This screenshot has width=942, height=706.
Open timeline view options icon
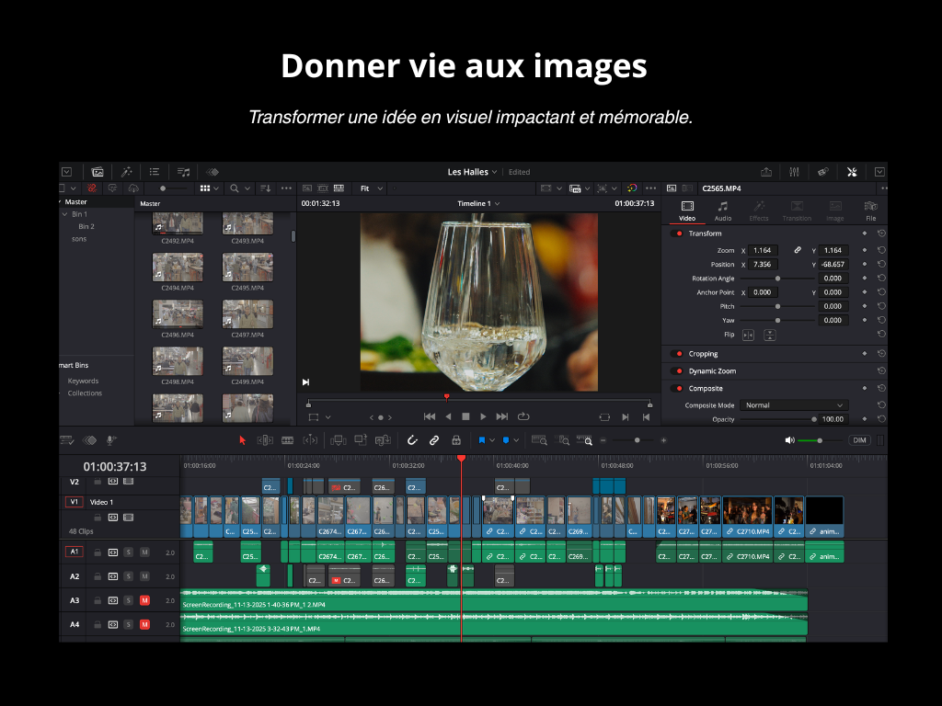pos(66,440)
